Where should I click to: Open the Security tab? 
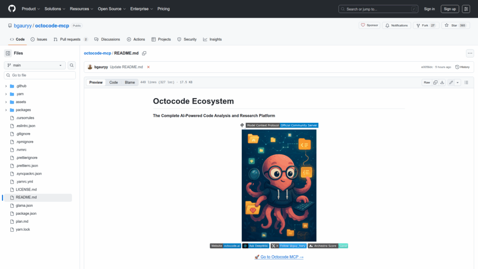[x=187, y=39]
